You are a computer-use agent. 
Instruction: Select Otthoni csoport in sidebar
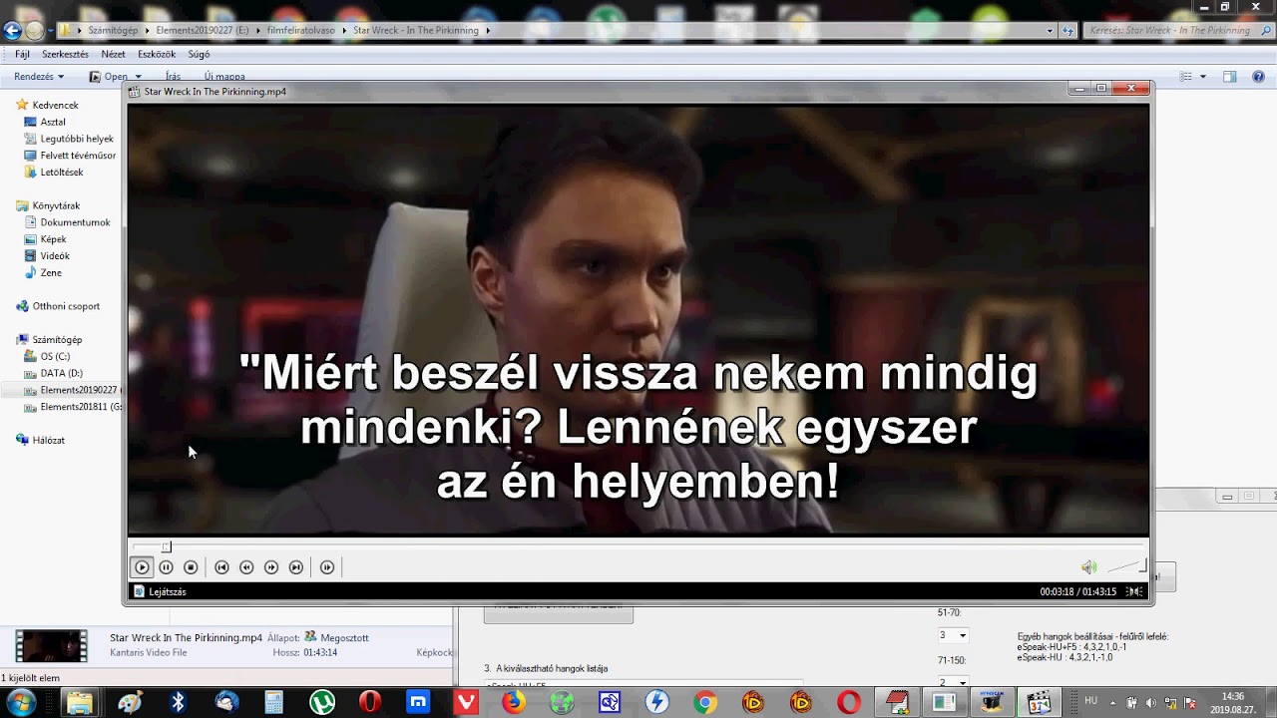point(66,306)
